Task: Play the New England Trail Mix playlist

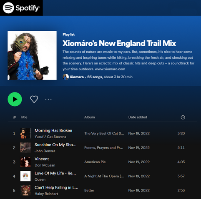Action: [15, 99]
